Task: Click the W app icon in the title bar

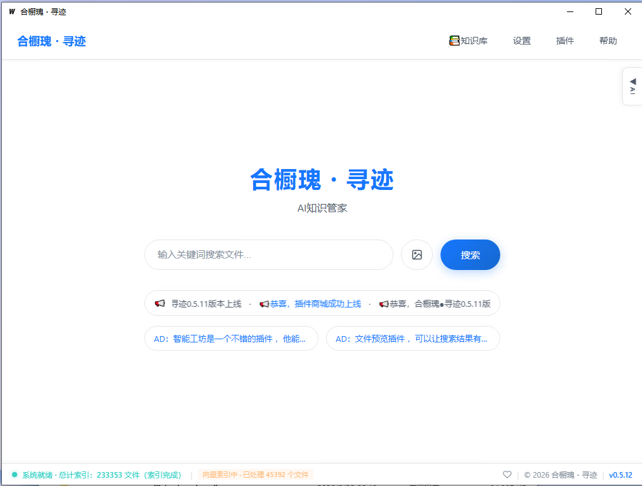Action: pos(12,11)
